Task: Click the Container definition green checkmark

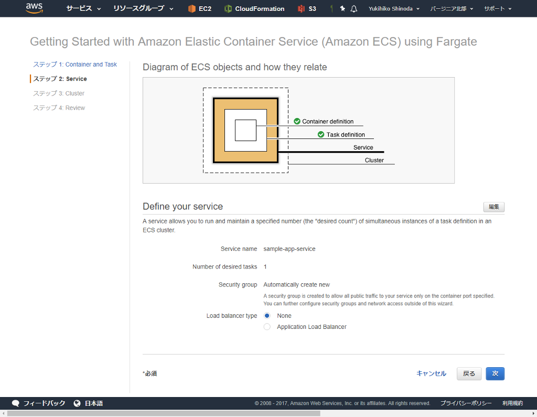Action: [297, 121]
